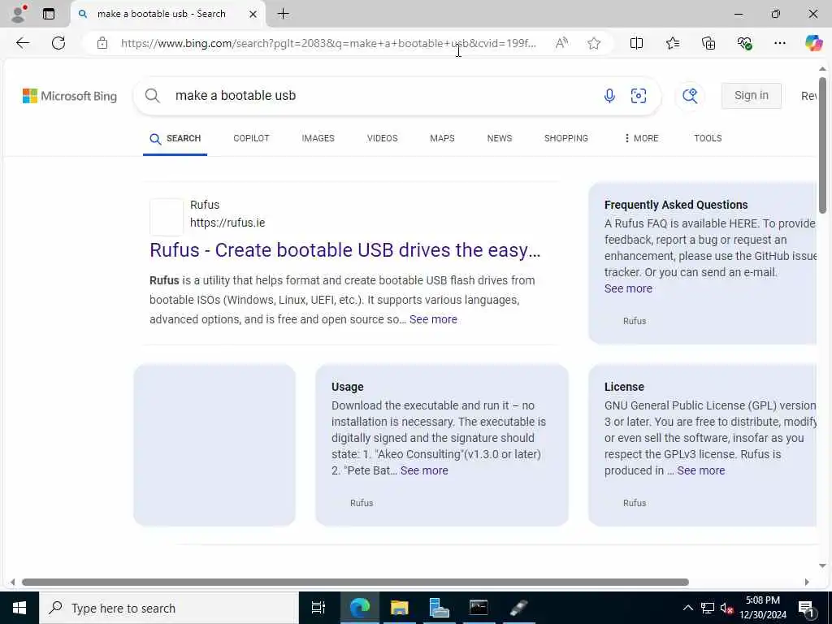This screenshot has width=832, height=624.
Task: Click the scroll right arrow
Action: (x=807, y=582)
